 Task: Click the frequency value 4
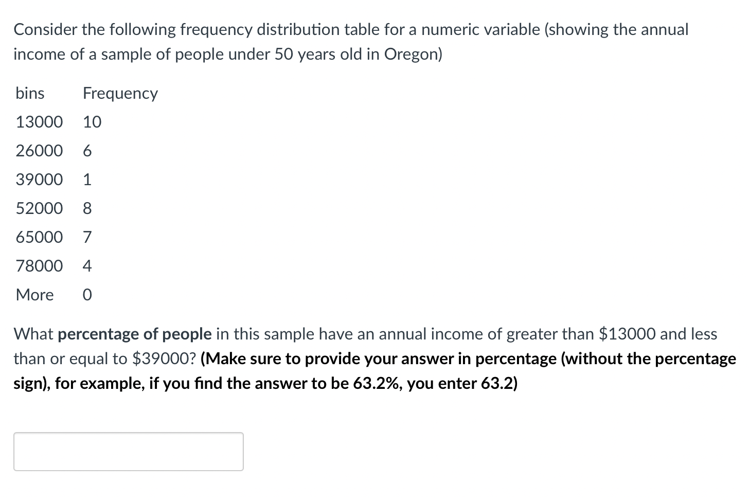(86, 266)
